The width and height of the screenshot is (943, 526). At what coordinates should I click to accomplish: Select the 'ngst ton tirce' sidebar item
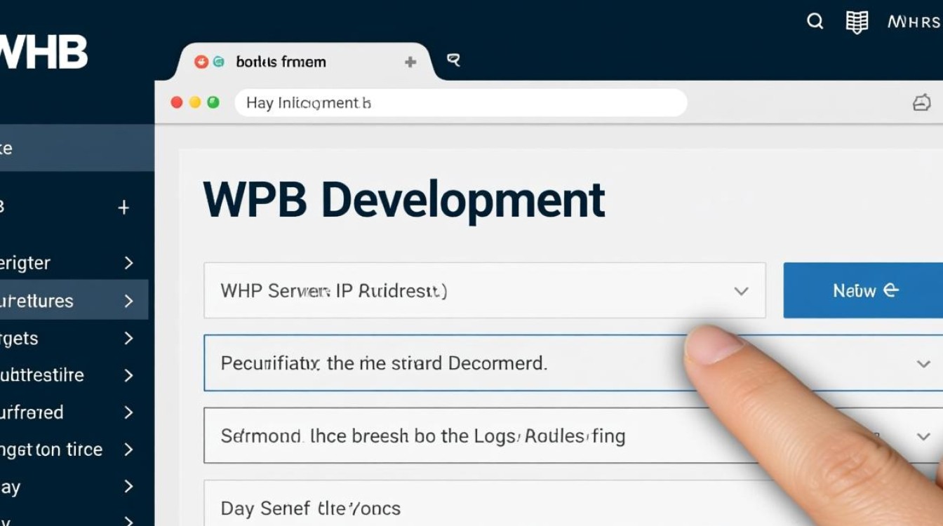[x=74, y=450]
